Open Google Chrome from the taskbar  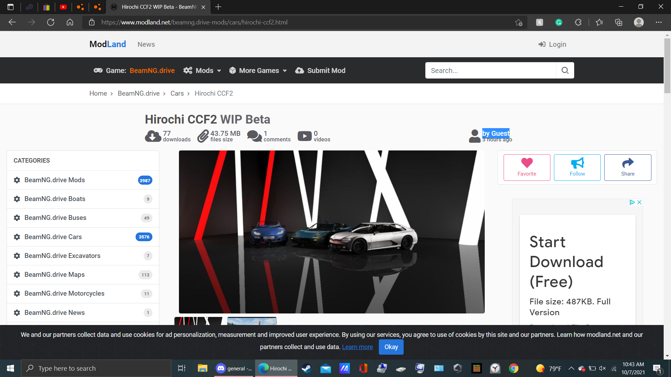pos(514,369)
